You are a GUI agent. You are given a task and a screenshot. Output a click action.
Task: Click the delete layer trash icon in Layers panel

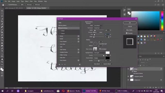point(161,88)
